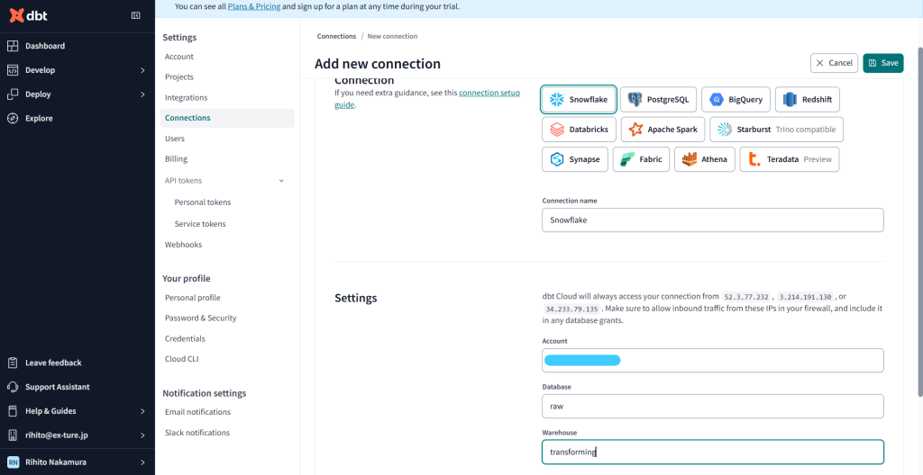Click the Connection name input field
923x475 pixels.
point(713,220)
